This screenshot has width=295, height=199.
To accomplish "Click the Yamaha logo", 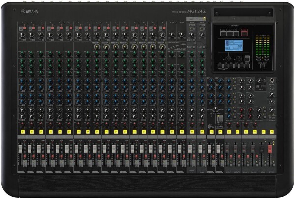I will [29, 11].
